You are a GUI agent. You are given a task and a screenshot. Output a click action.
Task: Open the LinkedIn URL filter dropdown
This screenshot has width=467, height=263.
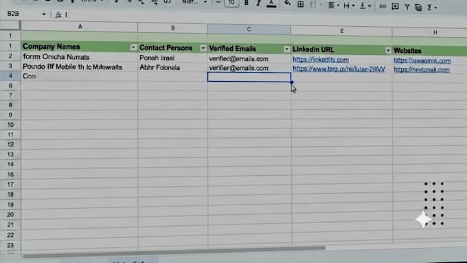(388, 50)
